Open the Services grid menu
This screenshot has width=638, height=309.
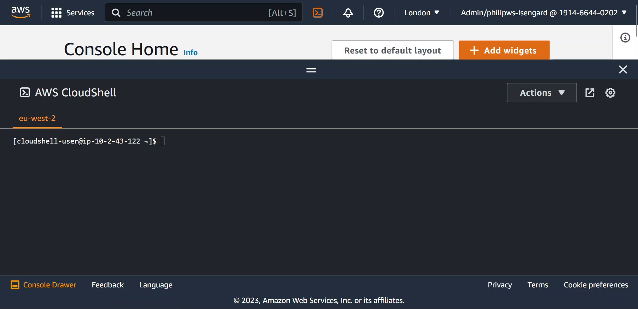coord(56,13)
